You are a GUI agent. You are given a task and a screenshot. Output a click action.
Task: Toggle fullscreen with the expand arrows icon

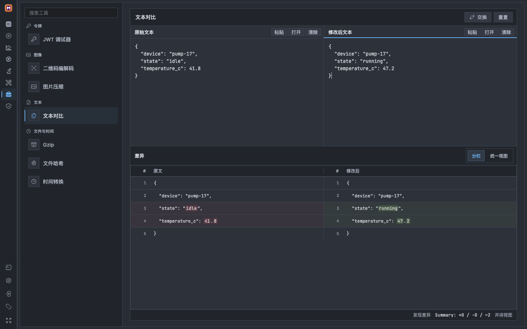click(8, 320)
